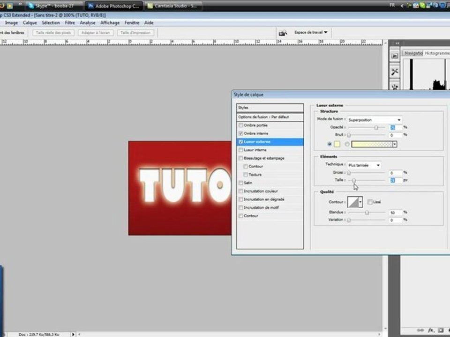
Task: Click the yellow gradient preview bar
Action: [x=372, y=144]
